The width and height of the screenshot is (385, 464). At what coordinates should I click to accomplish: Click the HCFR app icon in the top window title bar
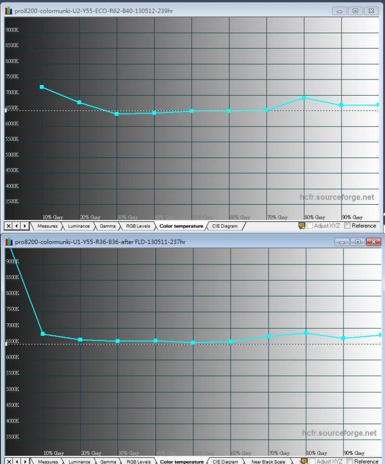pyautogui.click(x=9, y=11)
